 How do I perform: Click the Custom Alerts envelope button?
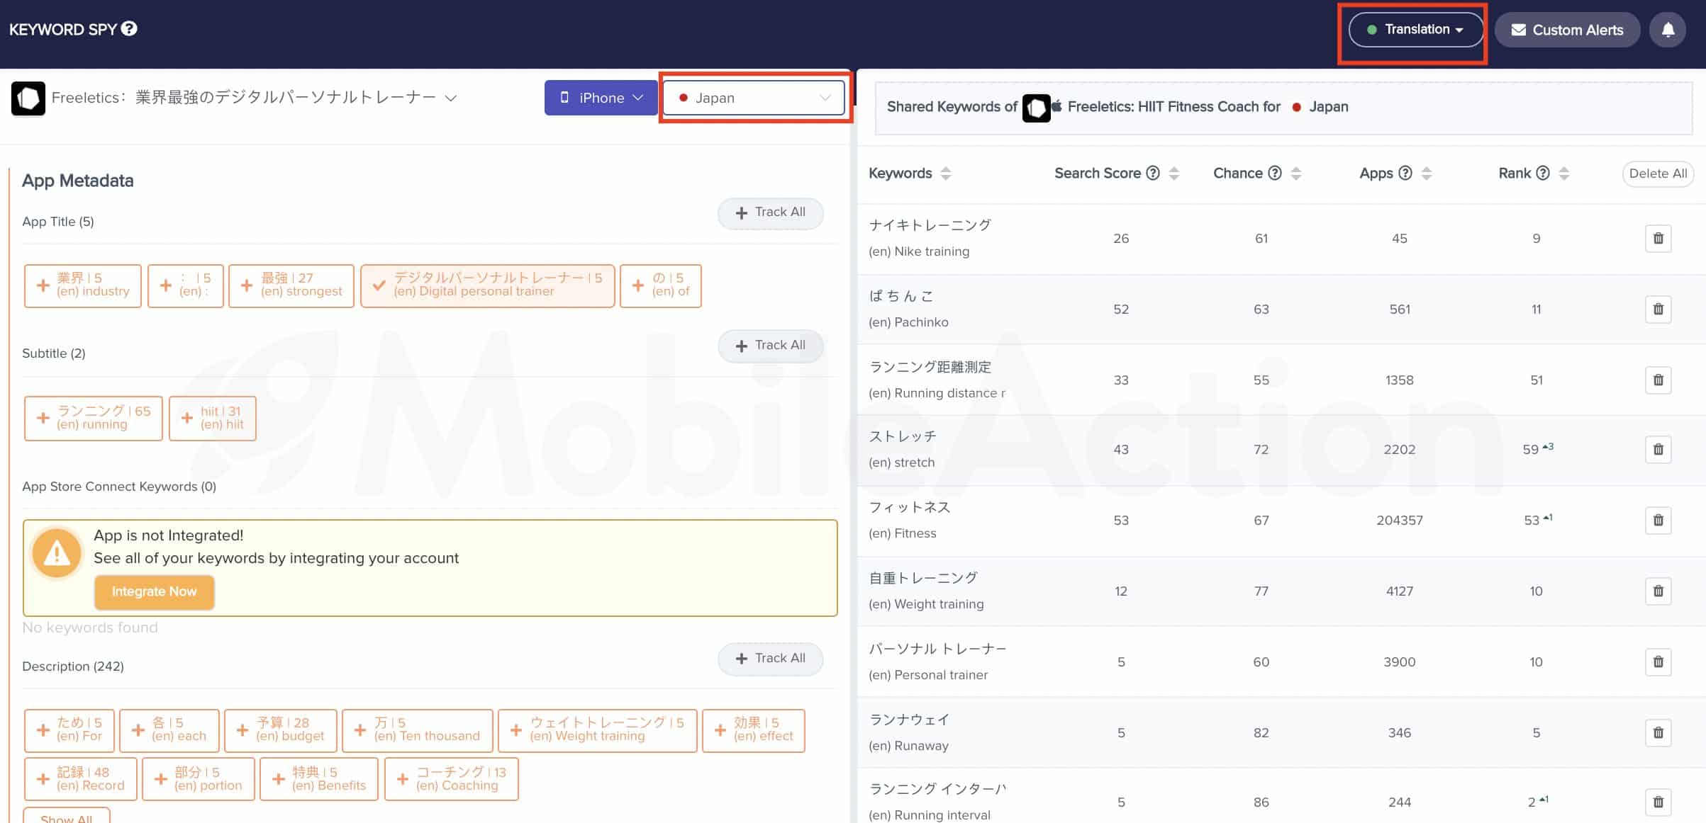(1567, 30)
